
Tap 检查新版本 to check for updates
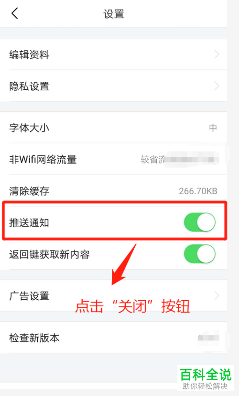pos(113,338)
